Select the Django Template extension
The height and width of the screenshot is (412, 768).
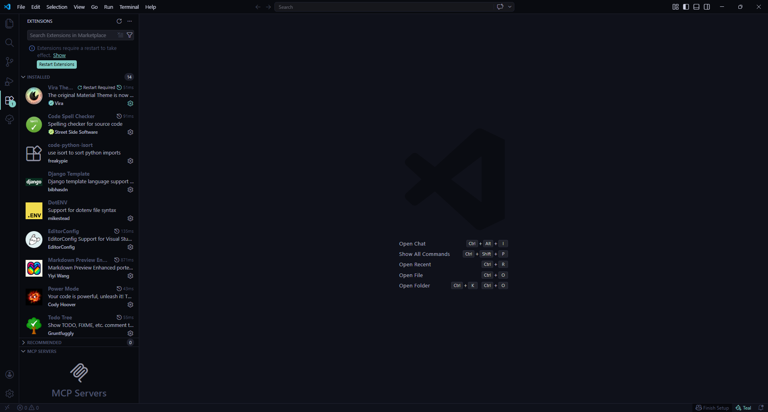(79, 182)
